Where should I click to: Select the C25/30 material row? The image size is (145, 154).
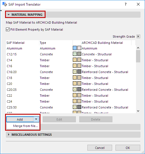tap(71, 107)
